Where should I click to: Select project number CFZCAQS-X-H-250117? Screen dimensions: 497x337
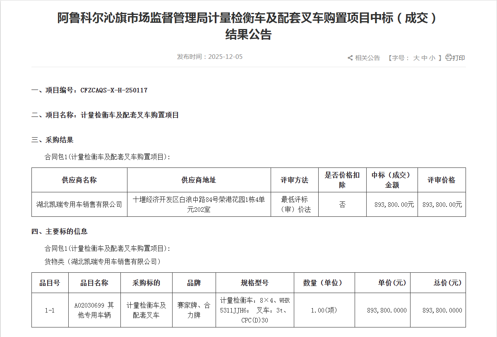click(x=114, y=90)
